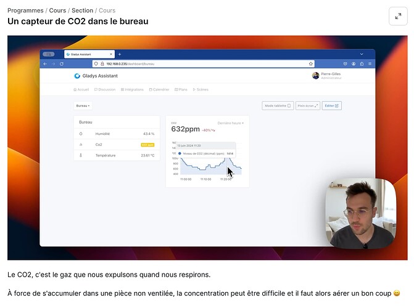Expand the course video to fullscreen

398,17
